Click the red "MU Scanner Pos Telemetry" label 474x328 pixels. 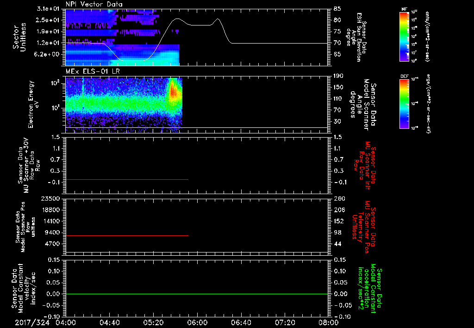click(364, 227)
